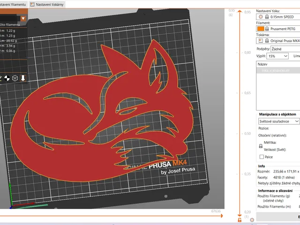Toggle the tool marker nozzle icon

point(23,78)
